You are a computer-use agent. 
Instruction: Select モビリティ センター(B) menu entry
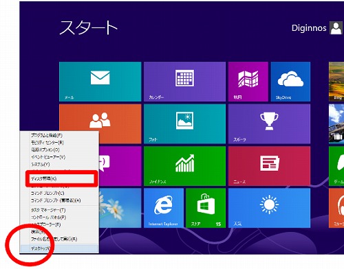[x=59, y=143]
